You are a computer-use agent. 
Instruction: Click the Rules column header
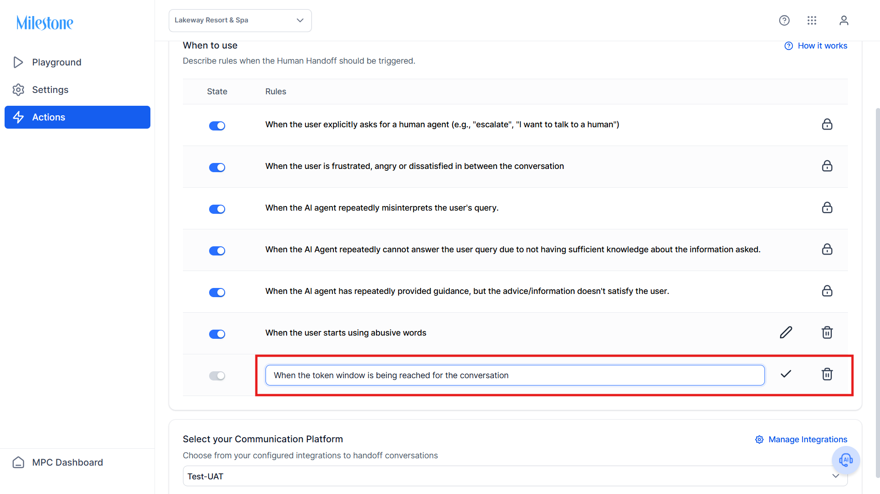click(x=276, y=92)
